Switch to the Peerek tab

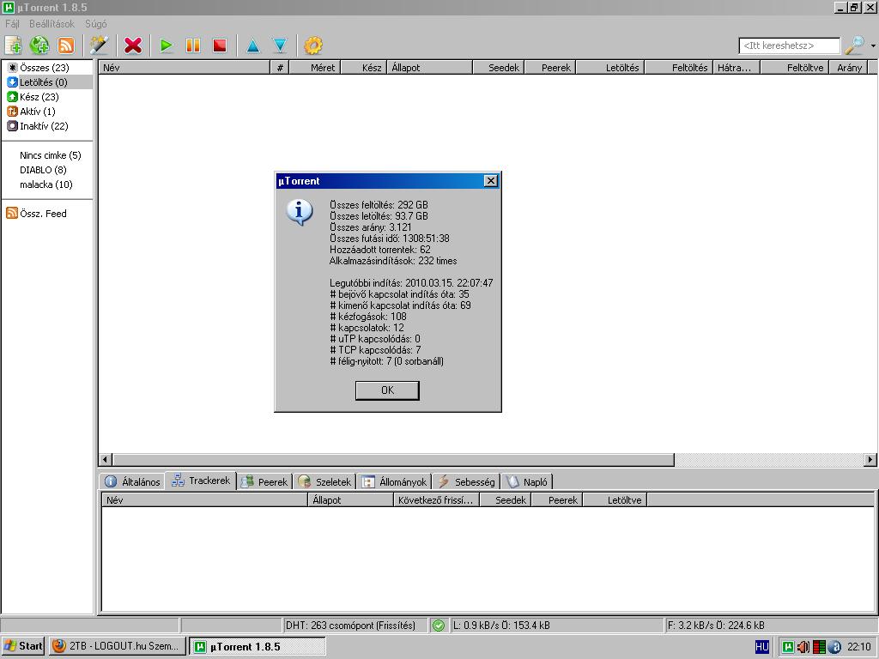[264, 481]
